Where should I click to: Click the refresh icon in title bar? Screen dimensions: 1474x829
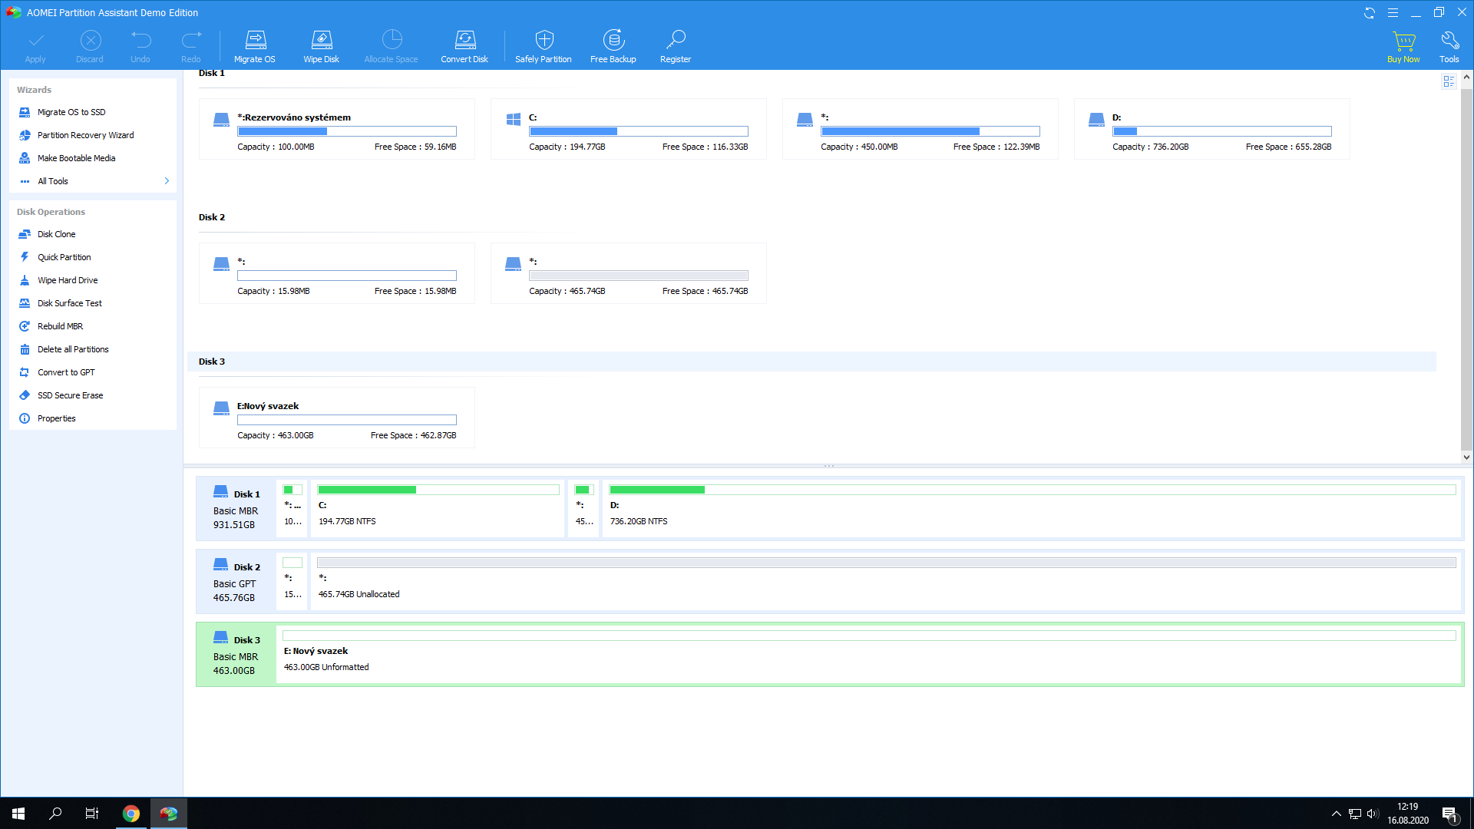click(1369, 13)
